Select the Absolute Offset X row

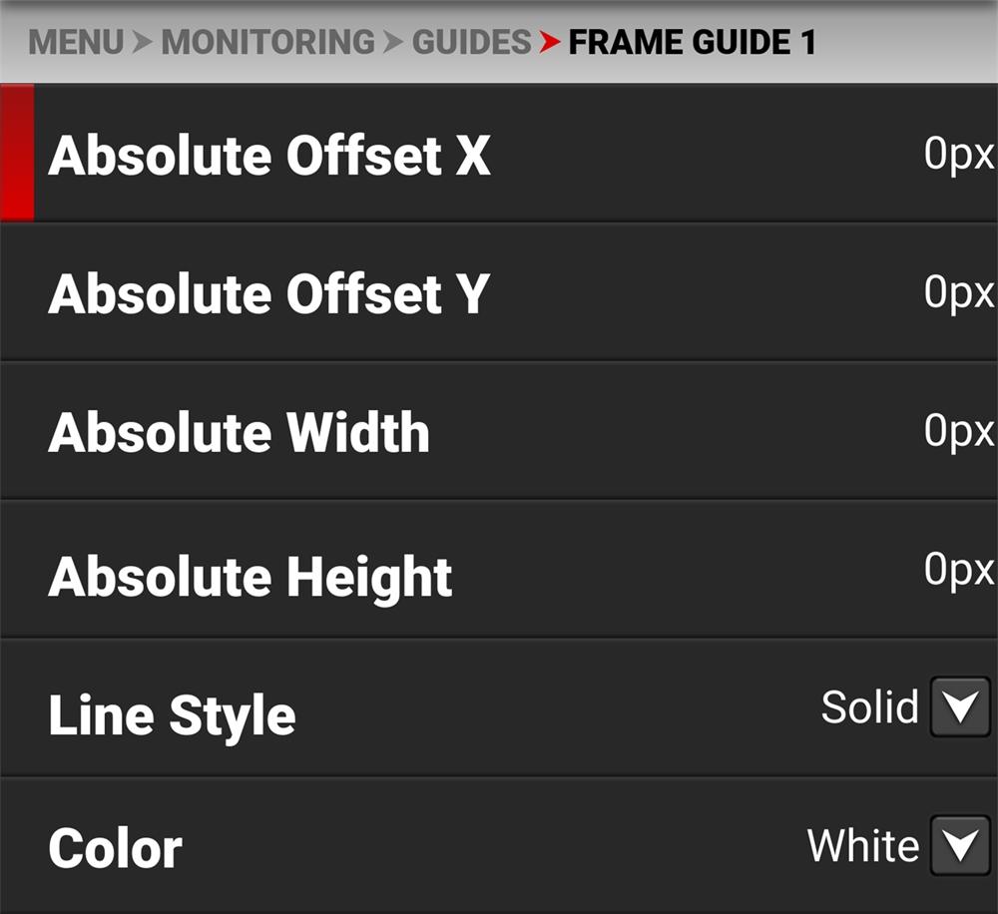[499, 154]
